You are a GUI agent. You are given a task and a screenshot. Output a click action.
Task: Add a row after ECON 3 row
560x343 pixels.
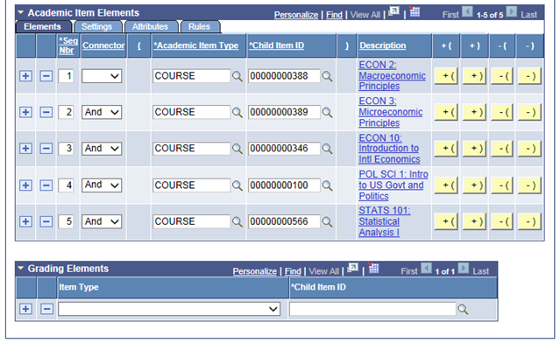pyautogui.click(x=25, y=112)
